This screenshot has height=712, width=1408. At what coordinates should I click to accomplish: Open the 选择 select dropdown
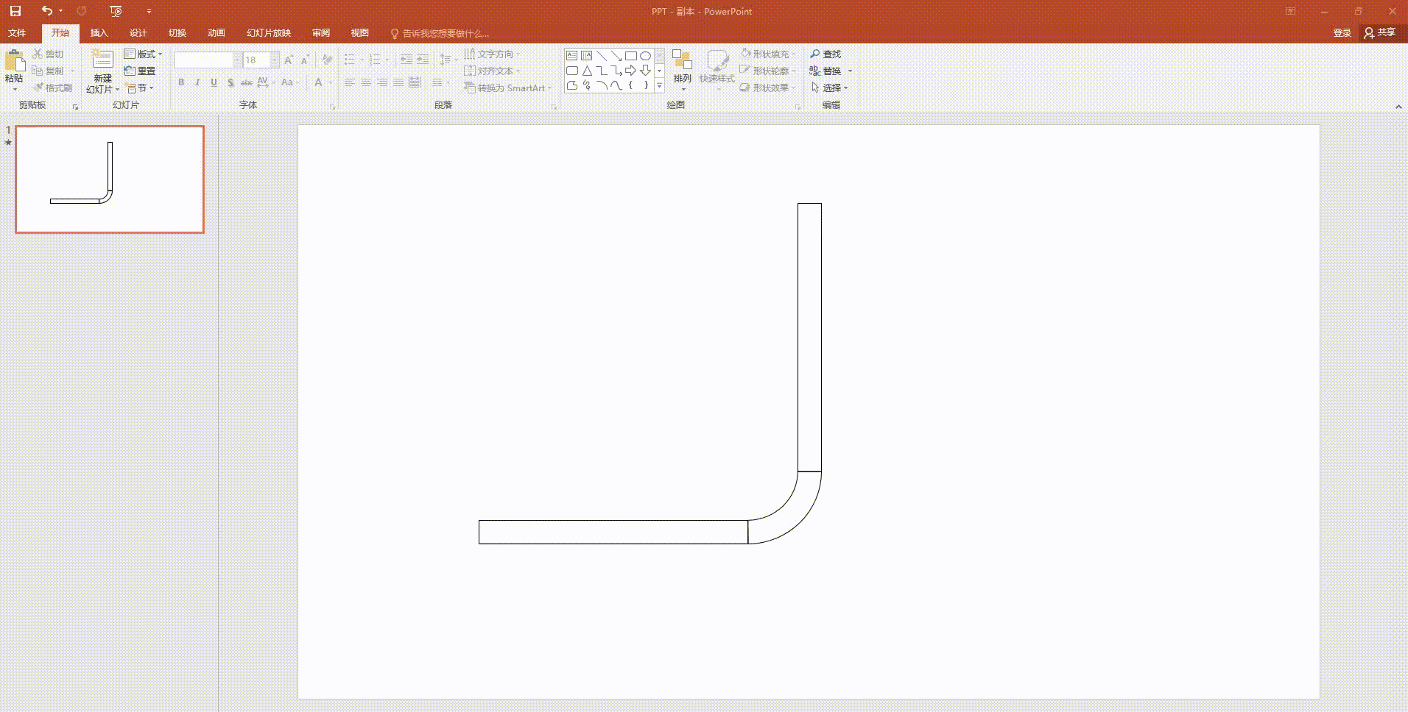[x=830, y=88]
